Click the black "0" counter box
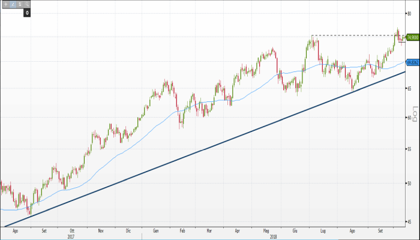 (x=27, y=13)
